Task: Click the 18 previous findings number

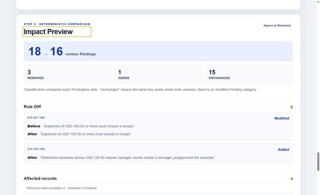Action: click(x=35, y=51)
